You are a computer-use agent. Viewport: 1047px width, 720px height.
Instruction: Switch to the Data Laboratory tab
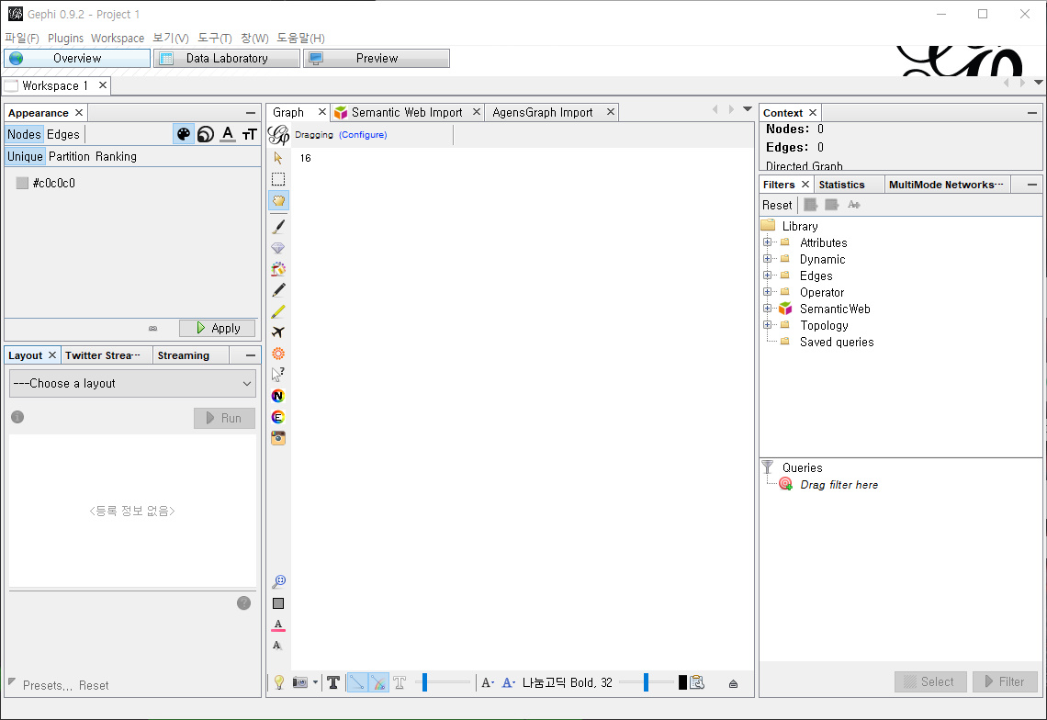[226, 58]
